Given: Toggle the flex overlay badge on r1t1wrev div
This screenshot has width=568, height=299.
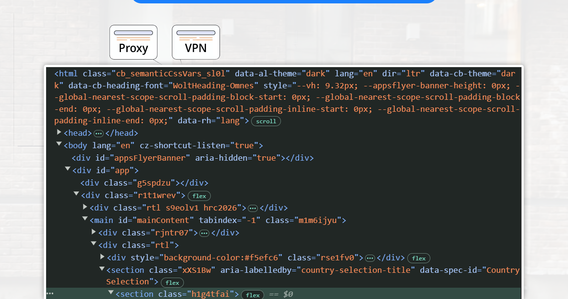Looking at the screenshot, I should click(199, 196).
